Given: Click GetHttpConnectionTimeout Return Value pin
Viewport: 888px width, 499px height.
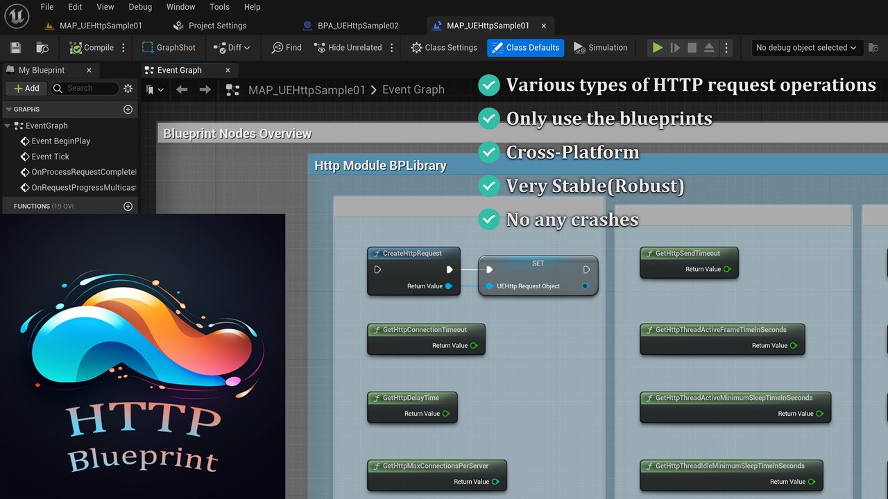Looking at the screenshot, I should [474, 346].
